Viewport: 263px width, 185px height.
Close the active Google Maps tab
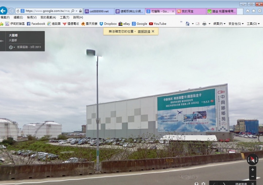[173, 11]
